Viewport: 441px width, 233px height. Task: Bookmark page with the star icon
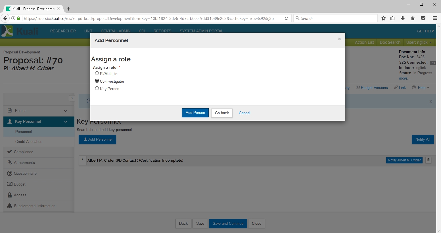pyautogui.click(x=384, y=18)
